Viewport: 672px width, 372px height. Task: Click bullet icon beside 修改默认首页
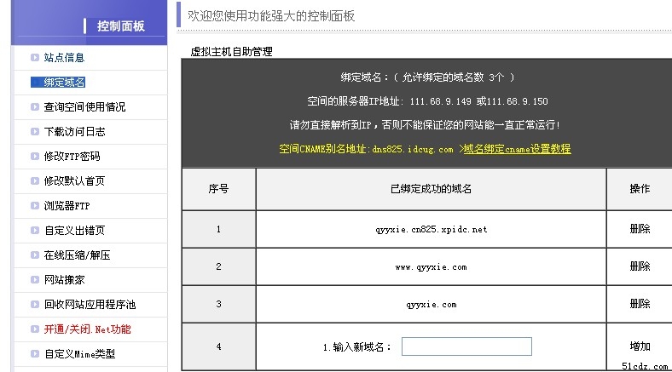pos(35,180)
